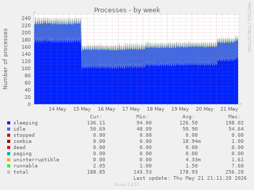Click uninterruptible maximum value 1.61
This screenshot has width=254, height=190.
tap(238, 160)
